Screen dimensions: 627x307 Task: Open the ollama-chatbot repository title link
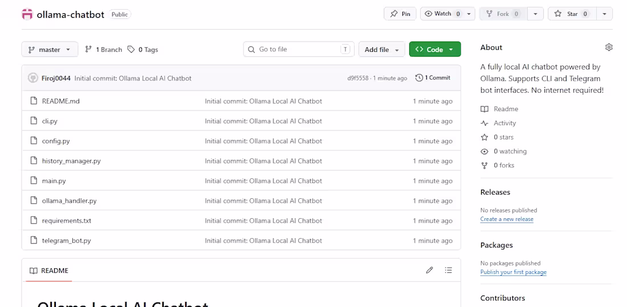70,15
